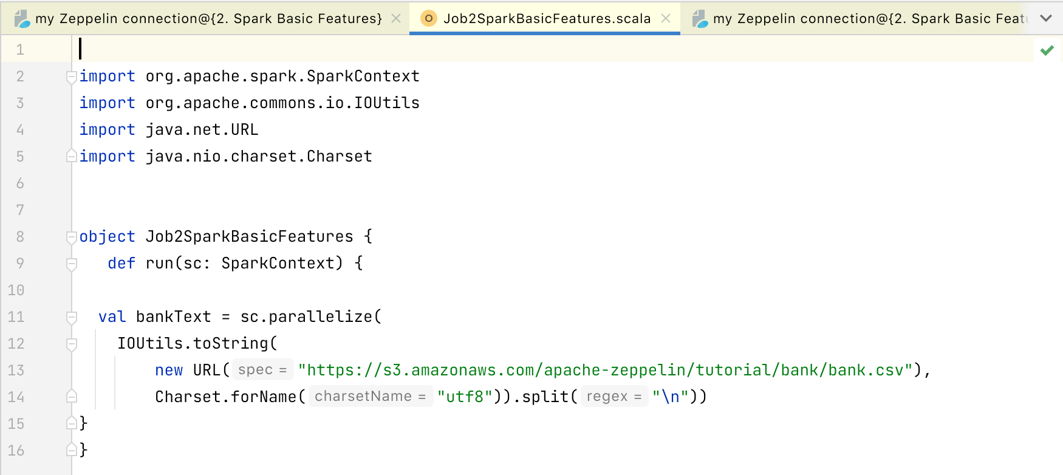
Task: Click the Scala object icon on the tab
Action: point(428,19)
